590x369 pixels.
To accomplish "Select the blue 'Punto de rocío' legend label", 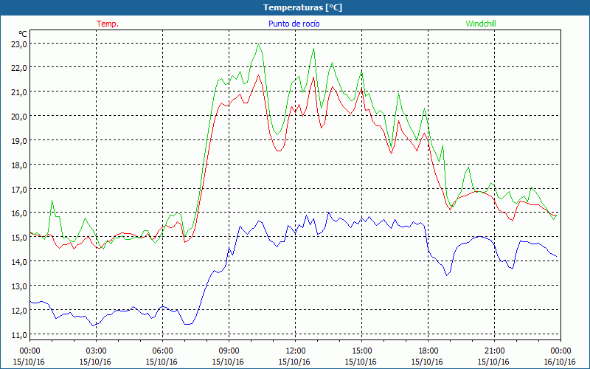I will pos(294,24).
